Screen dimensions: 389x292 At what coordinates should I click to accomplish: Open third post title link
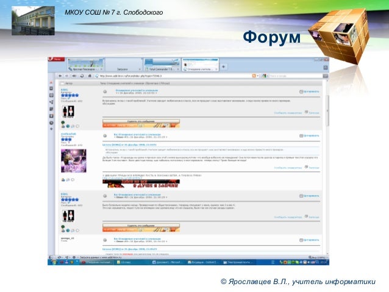pyautogui.click(x=137, y=194)
